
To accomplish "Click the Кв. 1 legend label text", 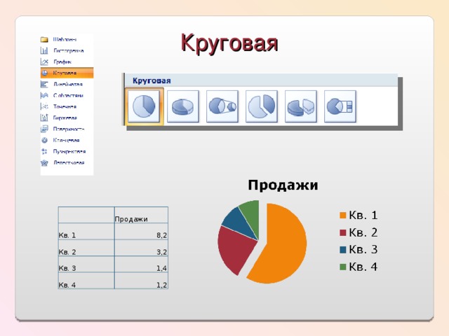I will pos(363,215).
